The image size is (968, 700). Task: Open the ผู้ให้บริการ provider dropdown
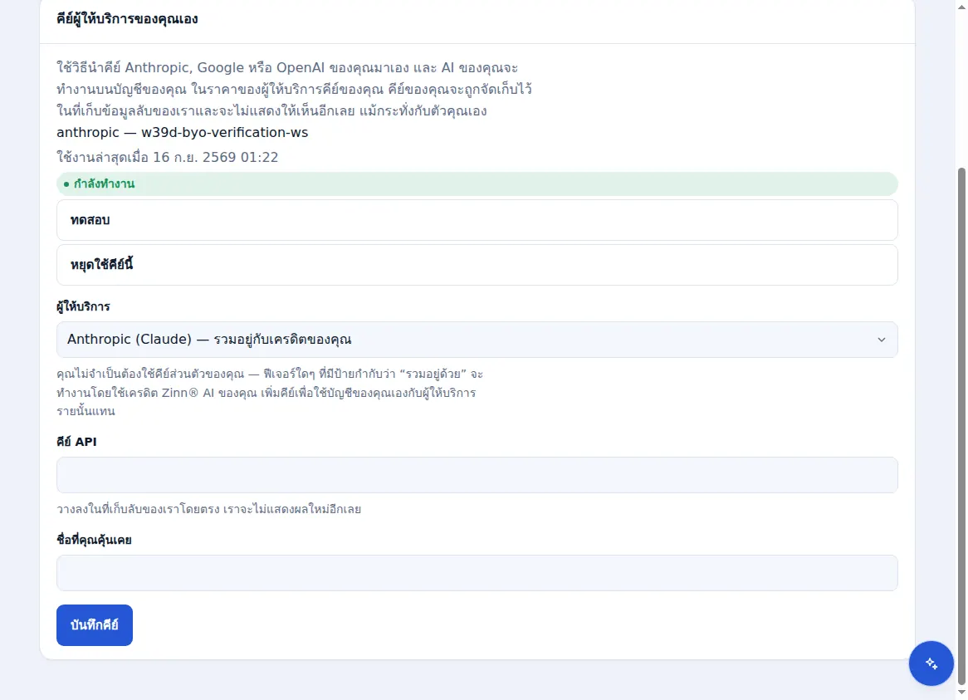coord(477,340)
